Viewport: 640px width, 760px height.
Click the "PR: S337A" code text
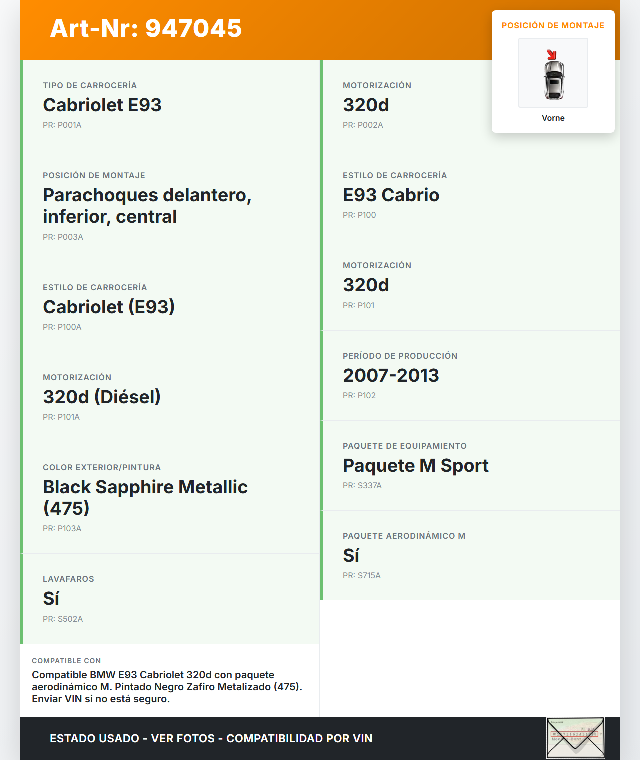point(362,485)
